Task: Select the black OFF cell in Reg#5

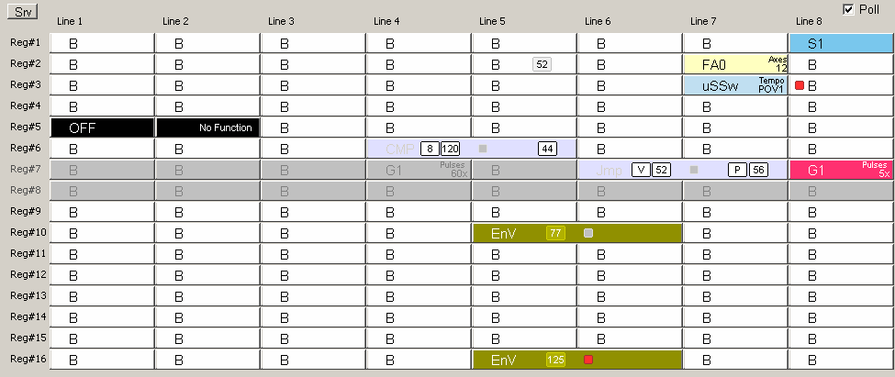Action: 103,128
